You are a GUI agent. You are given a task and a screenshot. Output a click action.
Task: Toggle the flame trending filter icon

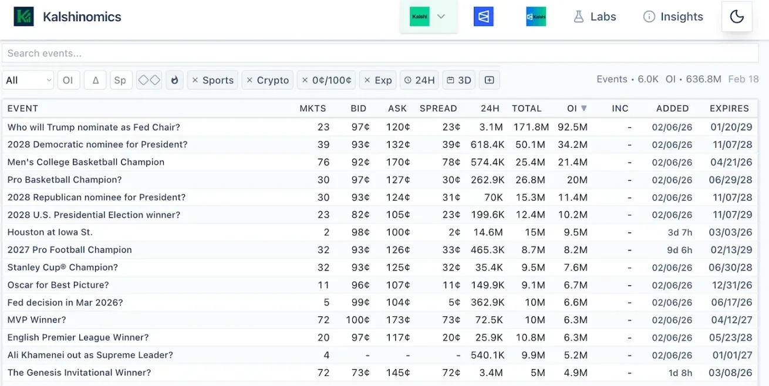click(174, 80)
